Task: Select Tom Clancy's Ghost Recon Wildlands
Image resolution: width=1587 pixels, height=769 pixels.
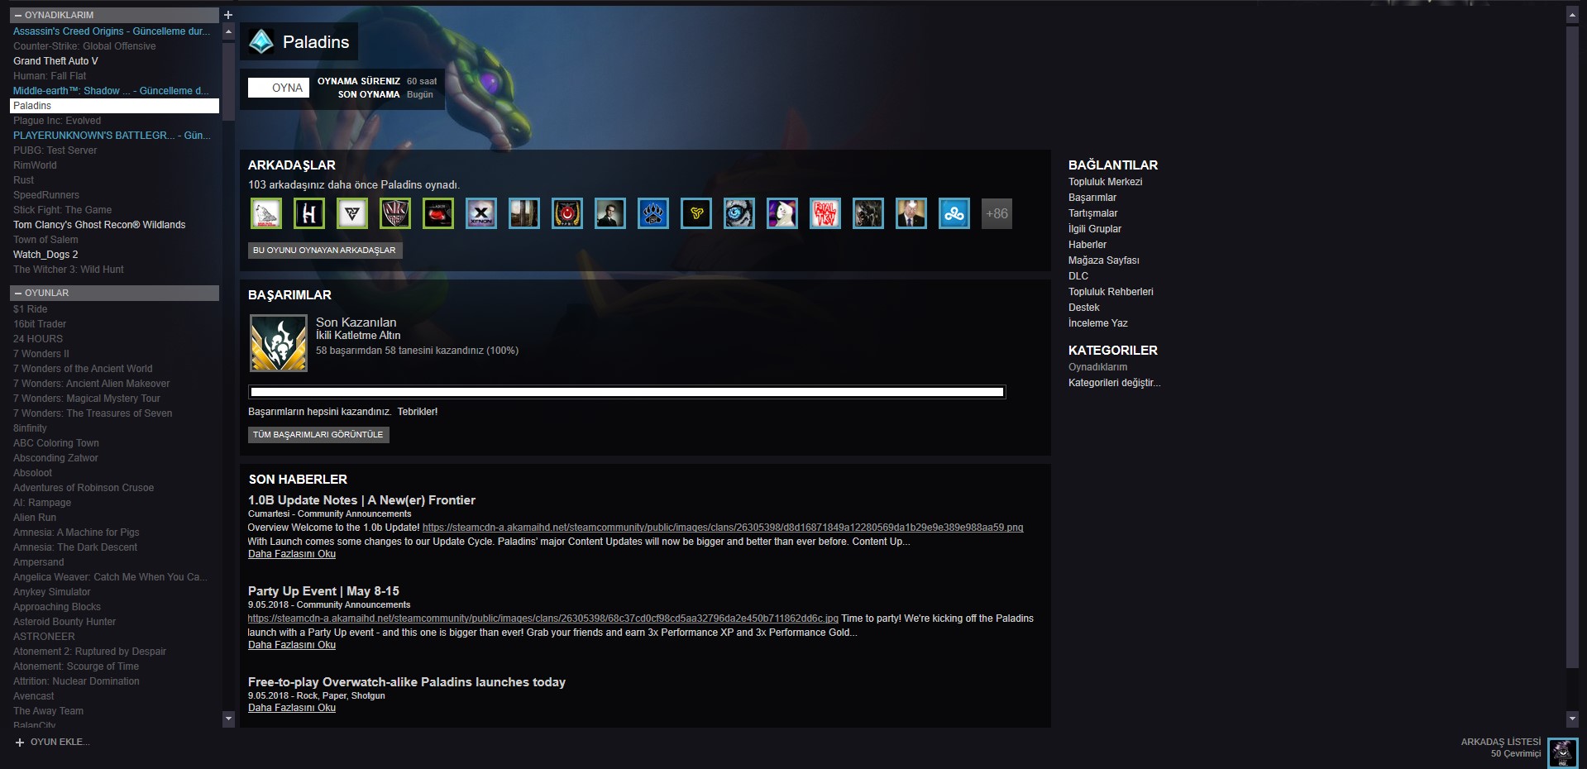Action: pos(114,225)
